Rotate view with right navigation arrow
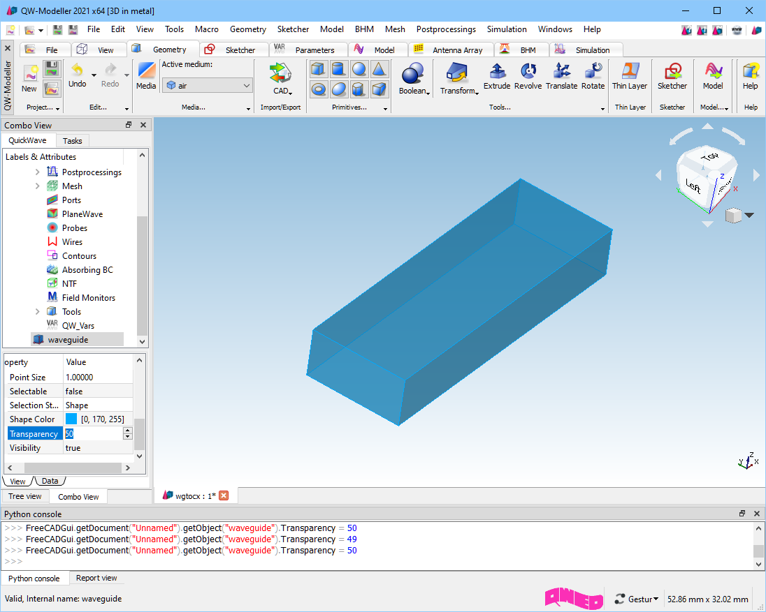 [756, 175]
